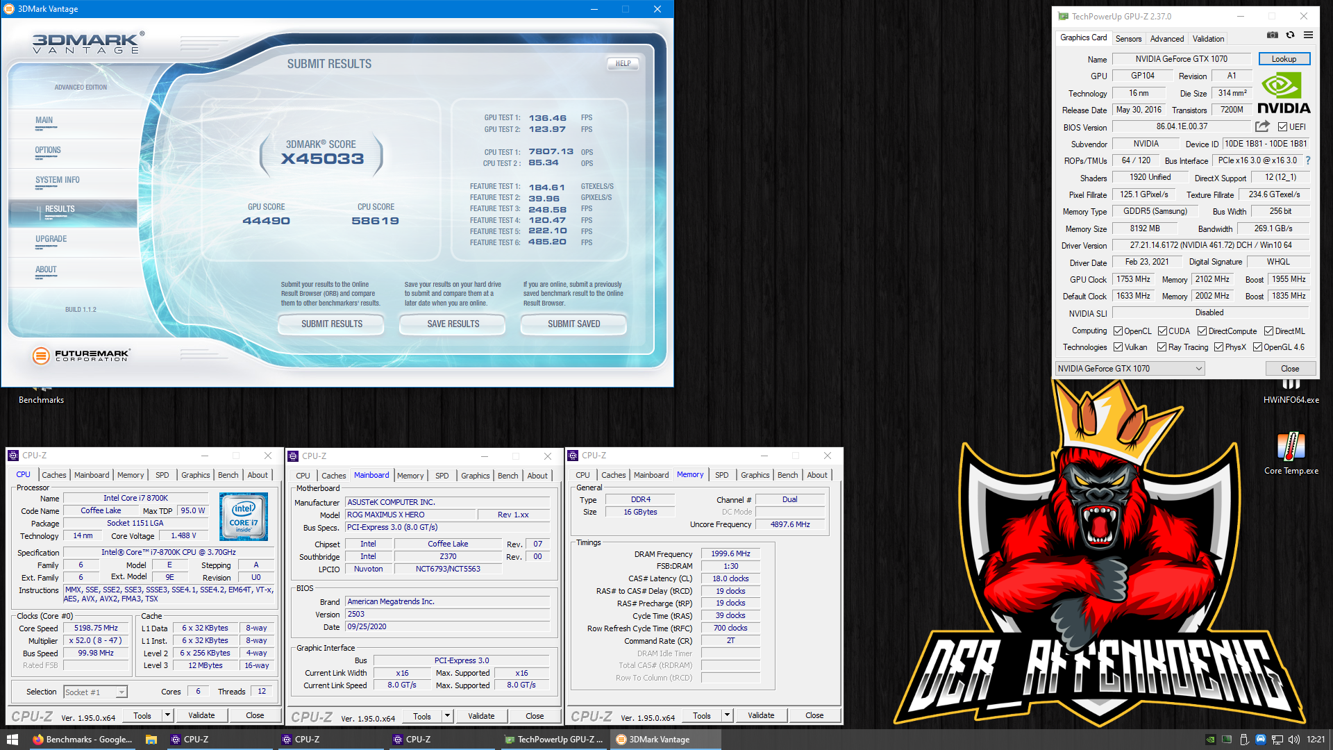Toggle the DirectCompute checkbox

tap(1202, 331)
